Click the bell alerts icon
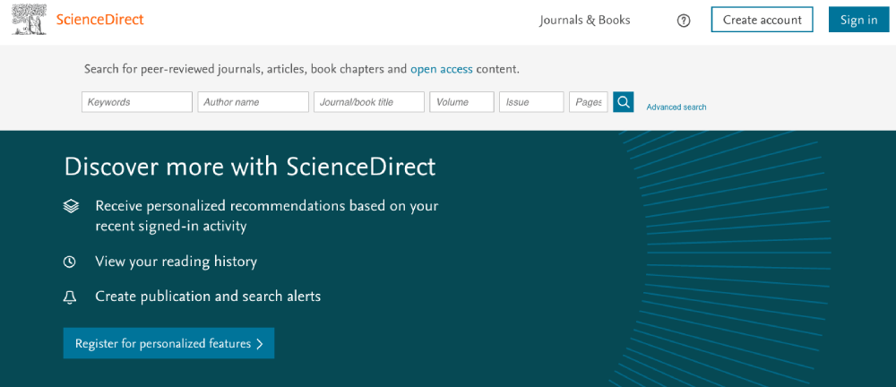 70,297
